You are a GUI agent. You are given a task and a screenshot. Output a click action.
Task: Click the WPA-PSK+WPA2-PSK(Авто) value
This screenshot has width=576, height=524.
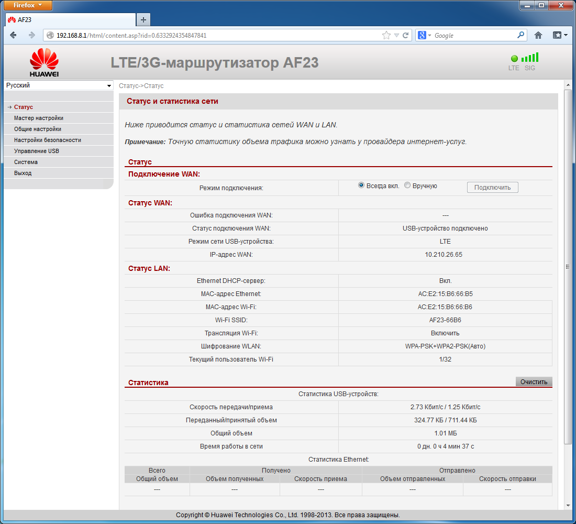(445, 346)
